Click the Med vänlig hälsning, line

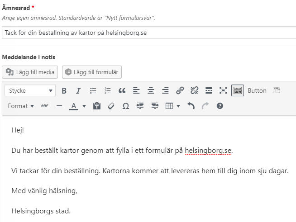pos(44,191)
